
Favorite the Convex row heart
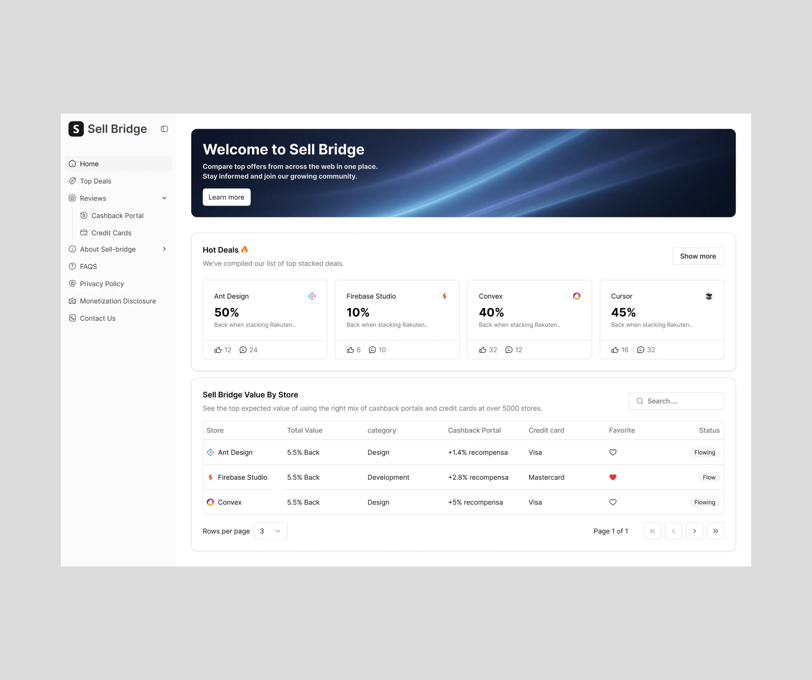click(613, 502)
